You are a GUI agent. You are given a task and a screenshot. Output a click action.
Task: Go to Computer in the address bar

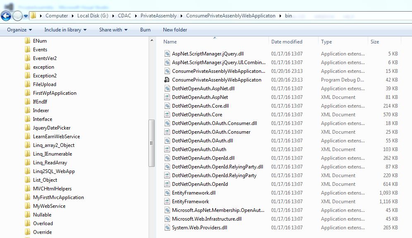tap(57, 16)
